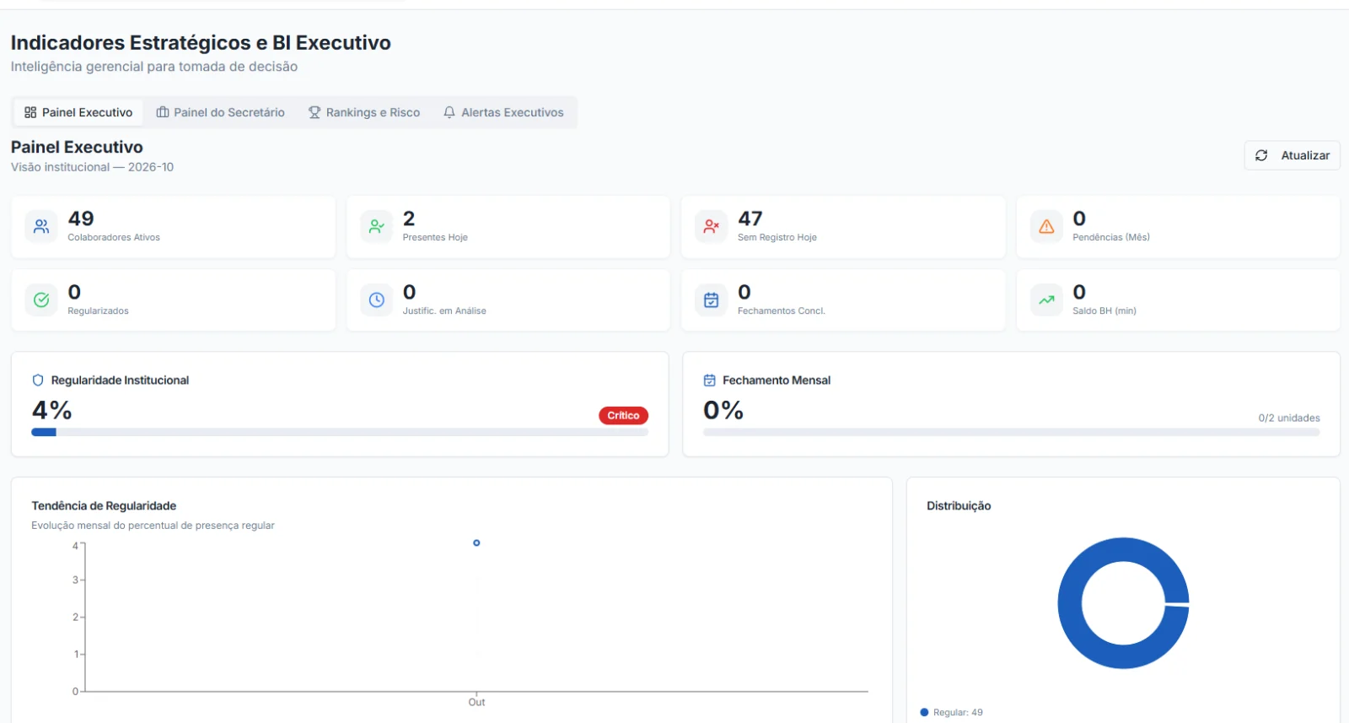
Task: Click the Fechamento Mensal progress bar
Action: pos(1012,432)
